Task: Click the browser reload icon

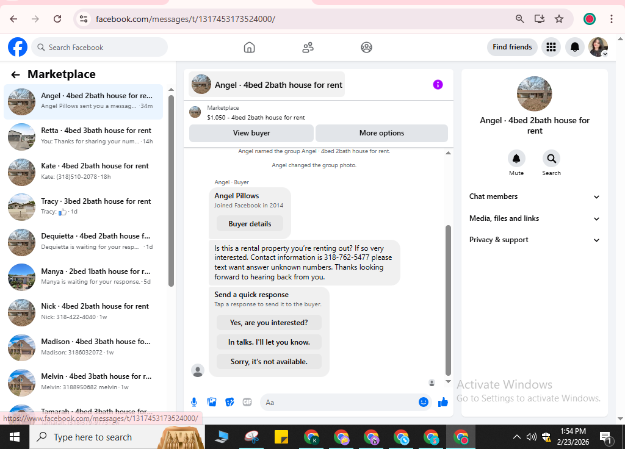Action: [57, 19]
